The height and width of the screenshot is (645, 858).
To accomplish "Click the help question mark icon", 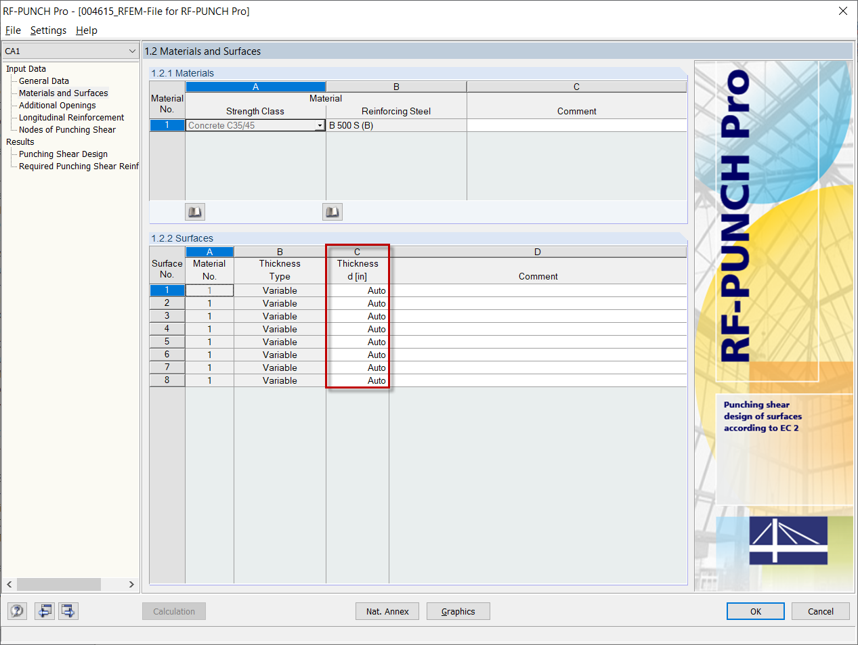I will (16, 610).
